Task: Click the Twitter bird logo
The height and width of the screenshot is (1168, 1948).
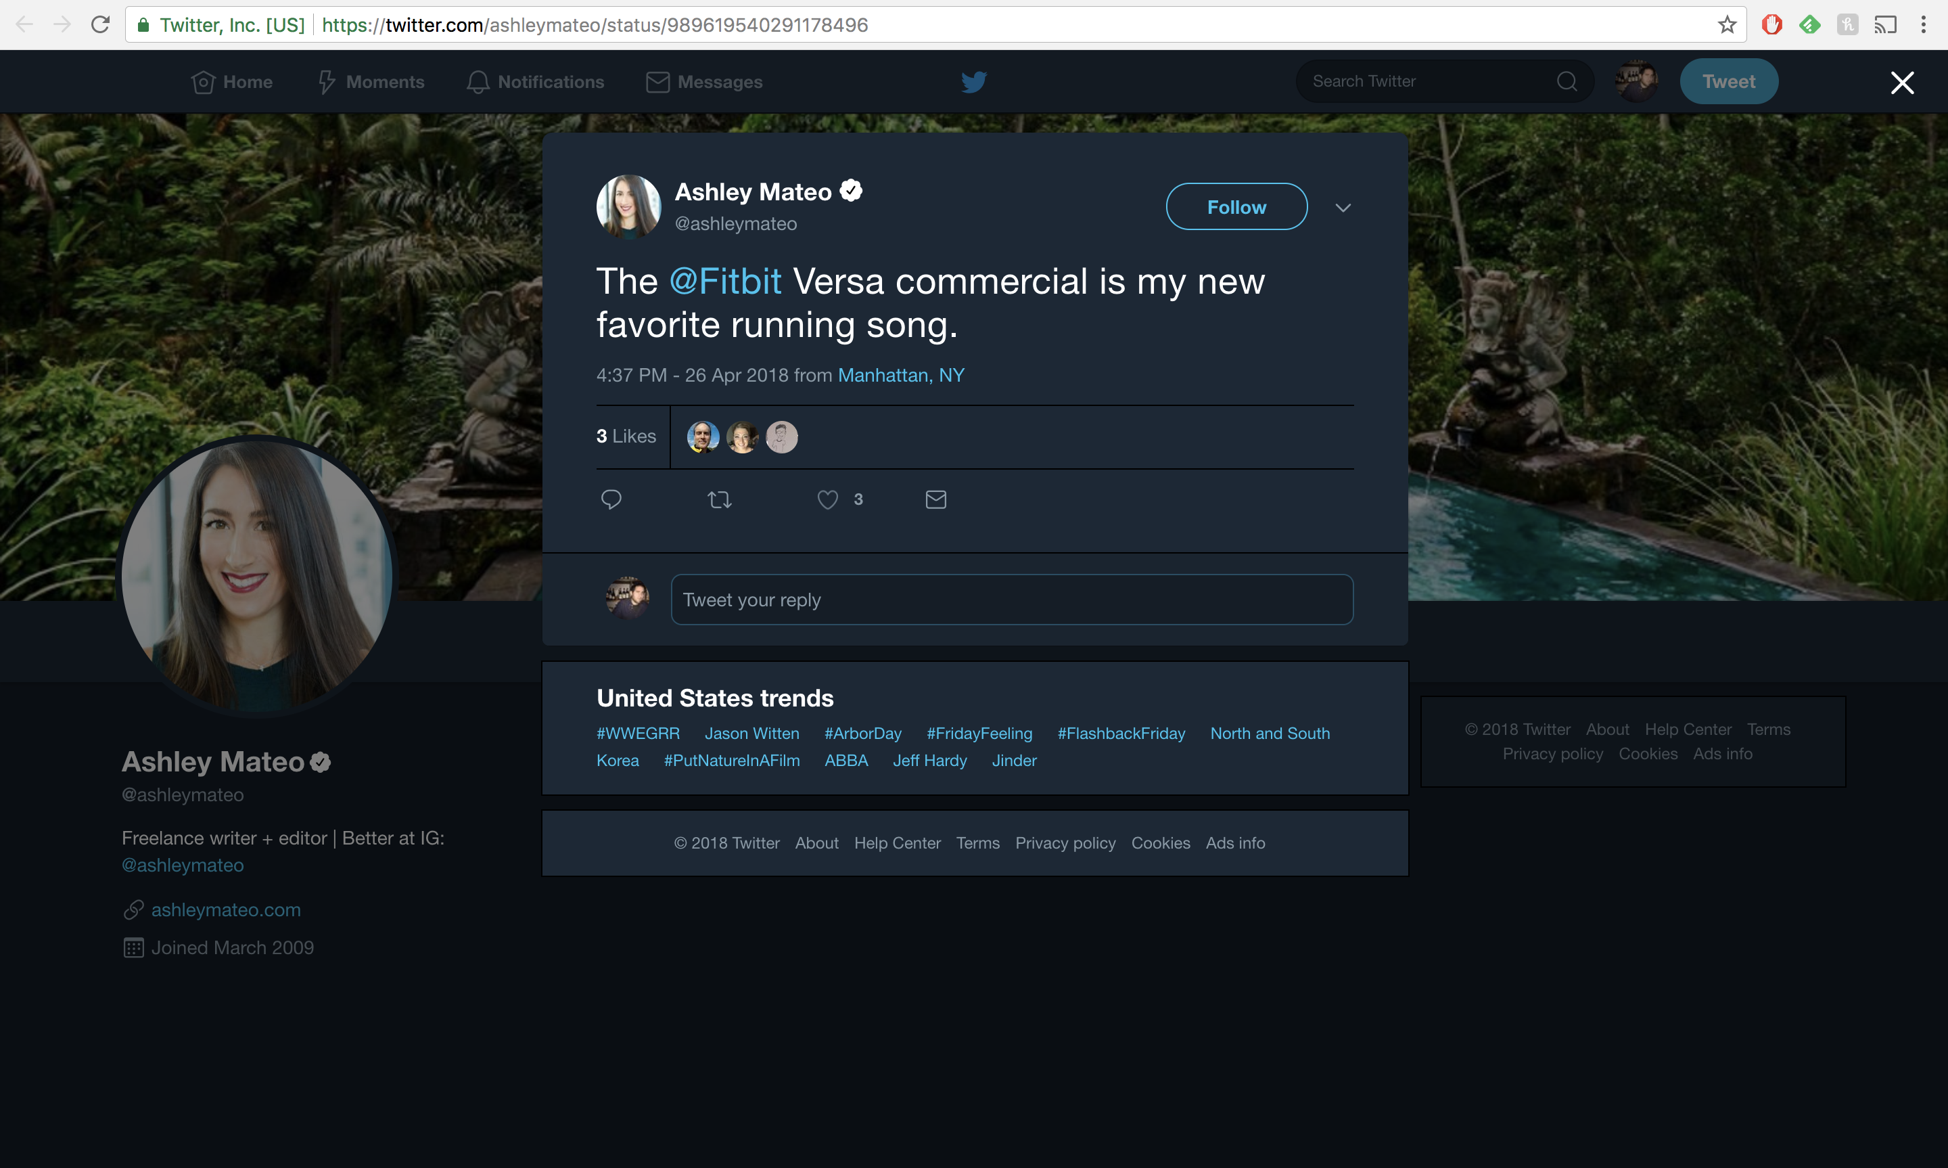Action: 973,82
